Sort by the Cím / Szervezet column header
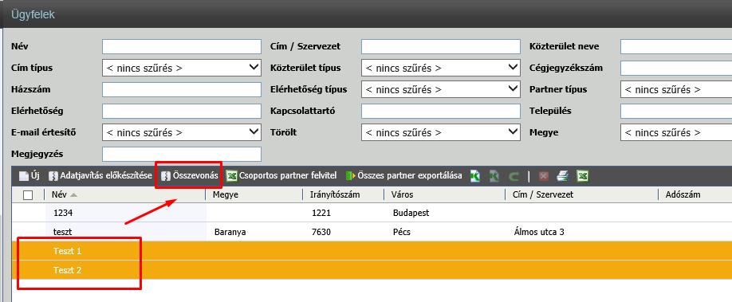This screenshot has width=732, height=302. (581, 194)
